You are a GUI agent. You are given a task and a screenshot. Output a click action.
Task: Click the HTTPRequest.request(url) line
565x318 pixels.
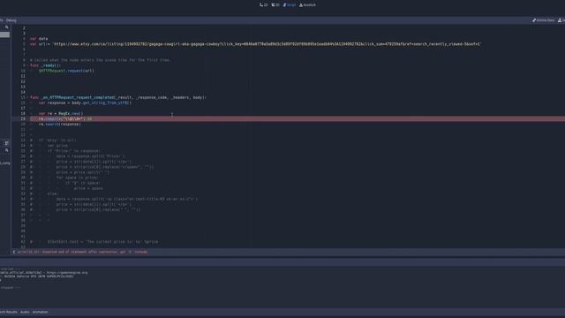(x=67, y=71)
